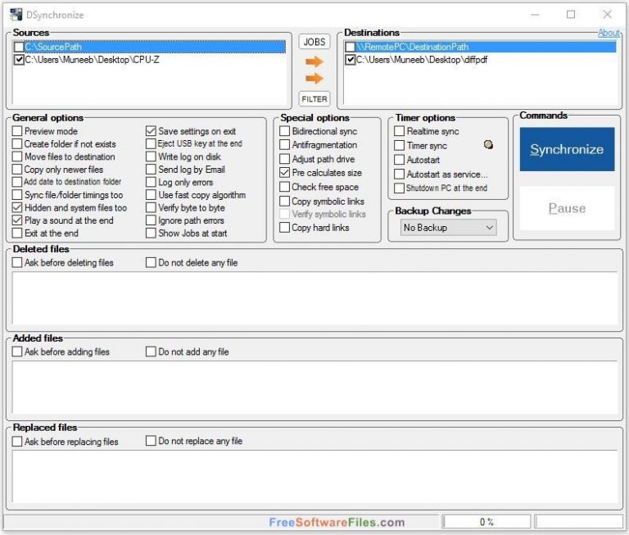The height and width of the screenshot is (535, 629).
Task: Check Do not replace any file
Action: (151, 441)
